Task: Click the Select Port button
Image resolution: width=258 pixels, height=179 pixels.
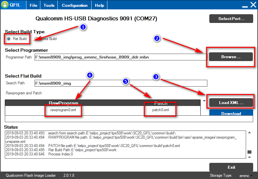Action: coord(231,19)
